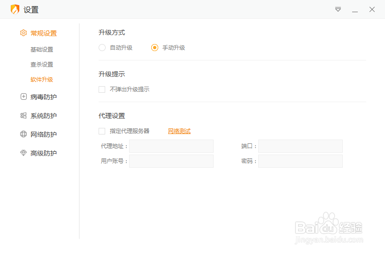Click the 密码 input field
Viewport: 385px width, 253px height.
(x=300, y=161)
